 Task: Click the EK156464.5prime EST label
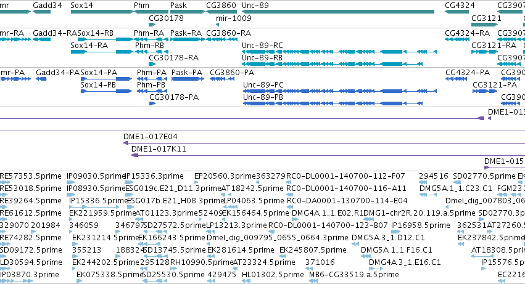click(255, 213)
